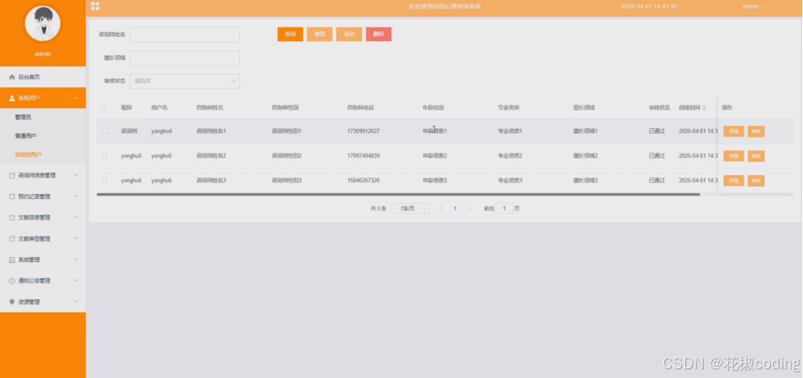This screenshot has width=803, height=378.
Task: Click 审核 button for row 咨询师姓名2
Action: [756, 156]
